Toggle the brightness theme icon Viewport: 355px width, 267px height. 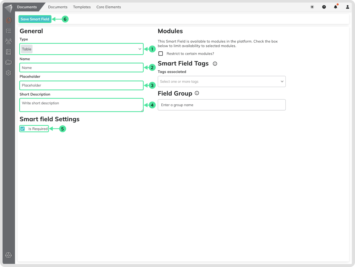tap(312, 7)
